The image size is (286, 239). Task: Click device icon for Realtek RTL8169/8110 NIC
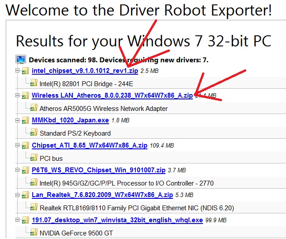[x=34, y=207]
